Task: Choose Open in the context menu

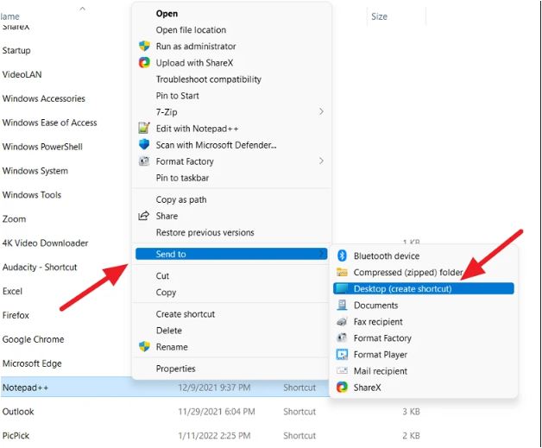Action: (x=167, y=14)
